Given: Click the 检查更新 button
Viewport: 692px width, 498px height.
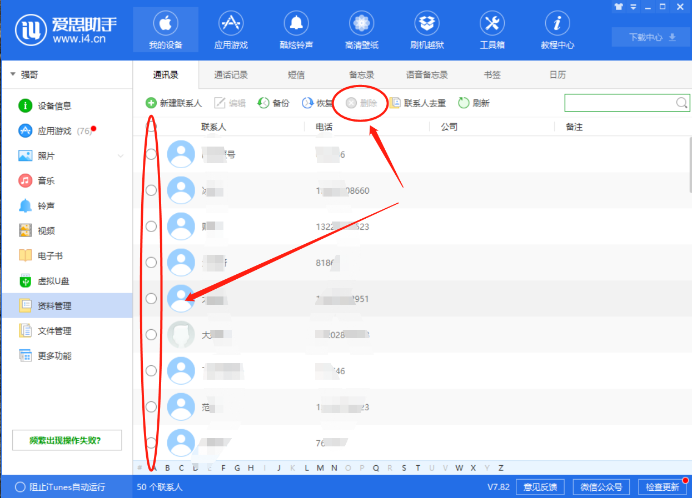Looking at the screenshot, I should [x=662, y=487].
